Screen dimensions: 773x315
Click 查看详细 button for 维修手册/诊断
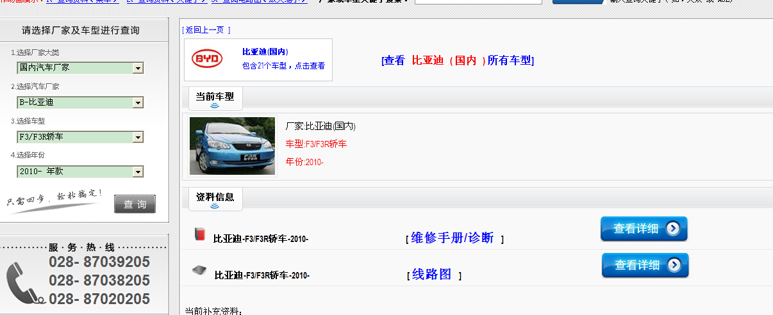pyautogui.click(x=644, y=229)
